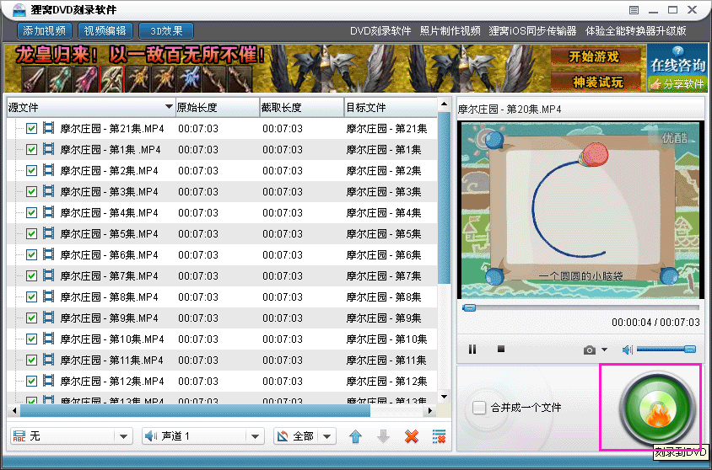Open the audio track dropdown 声道 1
The width and height of the screenshot is (712, 470).
pyautogui.click(x=203, y=436)
